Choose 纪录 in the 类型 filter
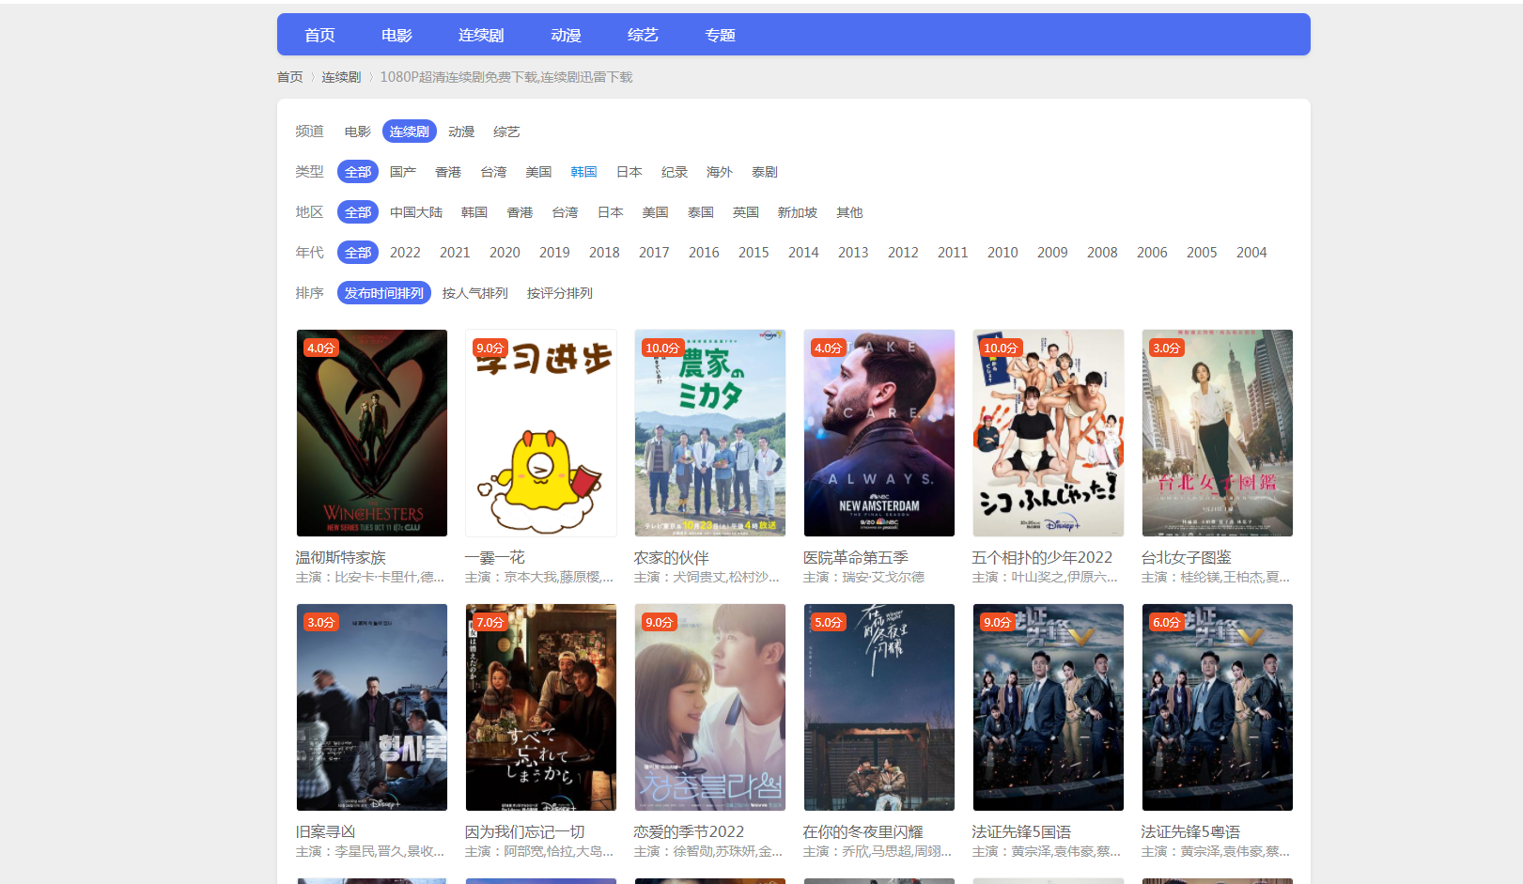The width and height of the screenshot is (1523, 884). (x=675, y=172)
